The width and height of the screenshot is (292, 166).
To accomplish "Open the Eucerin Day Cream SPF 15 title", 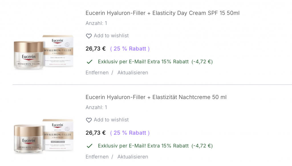I will point(162,13).
